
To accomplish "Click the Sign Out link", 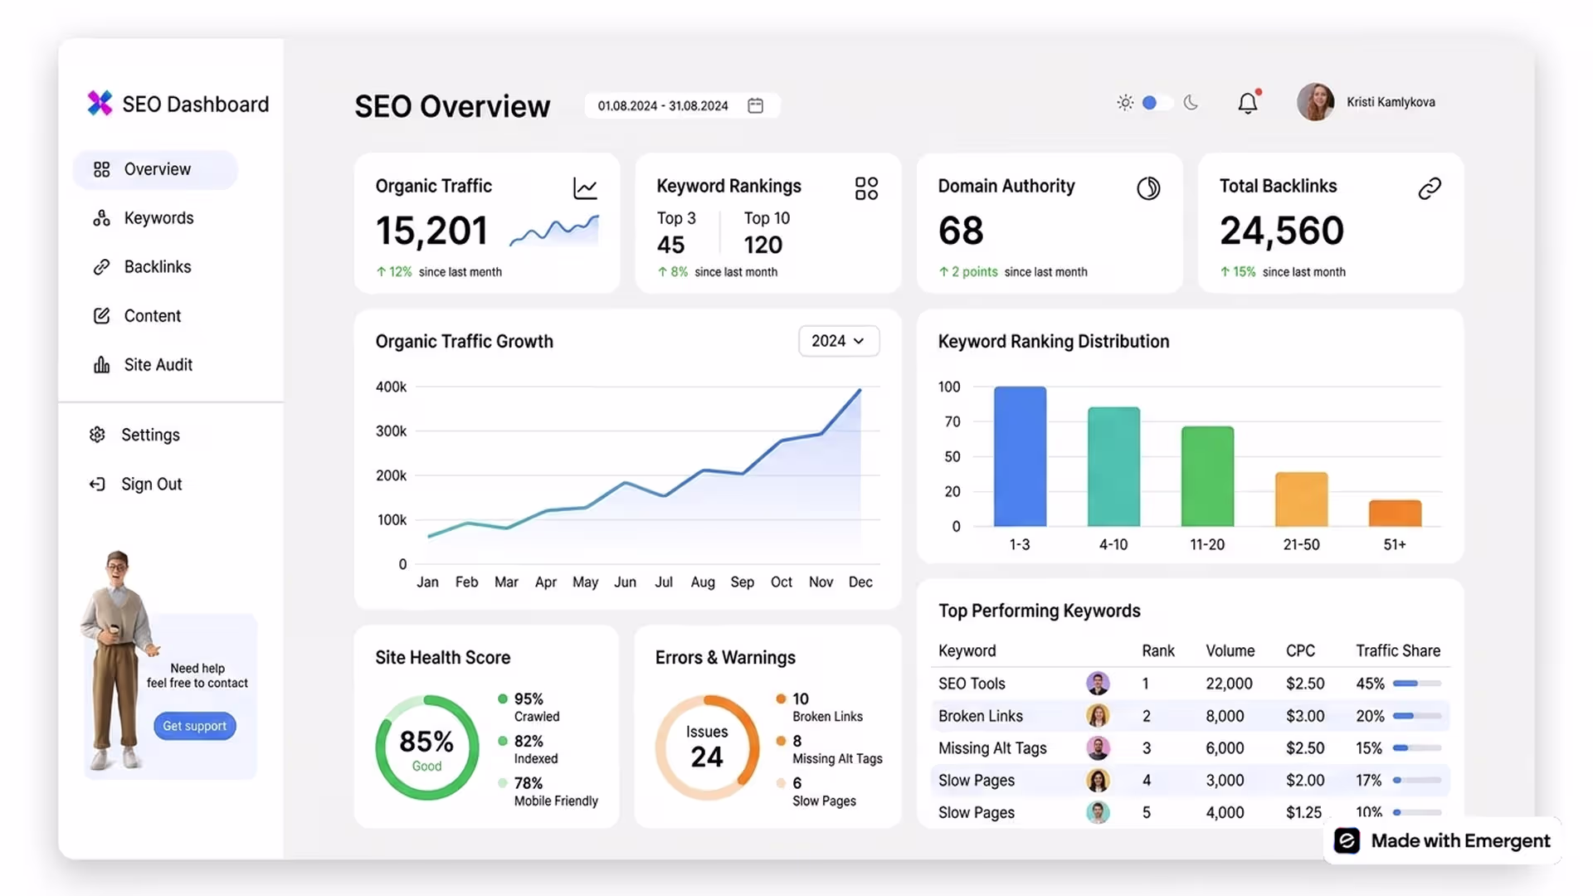I will click(136, 485).
